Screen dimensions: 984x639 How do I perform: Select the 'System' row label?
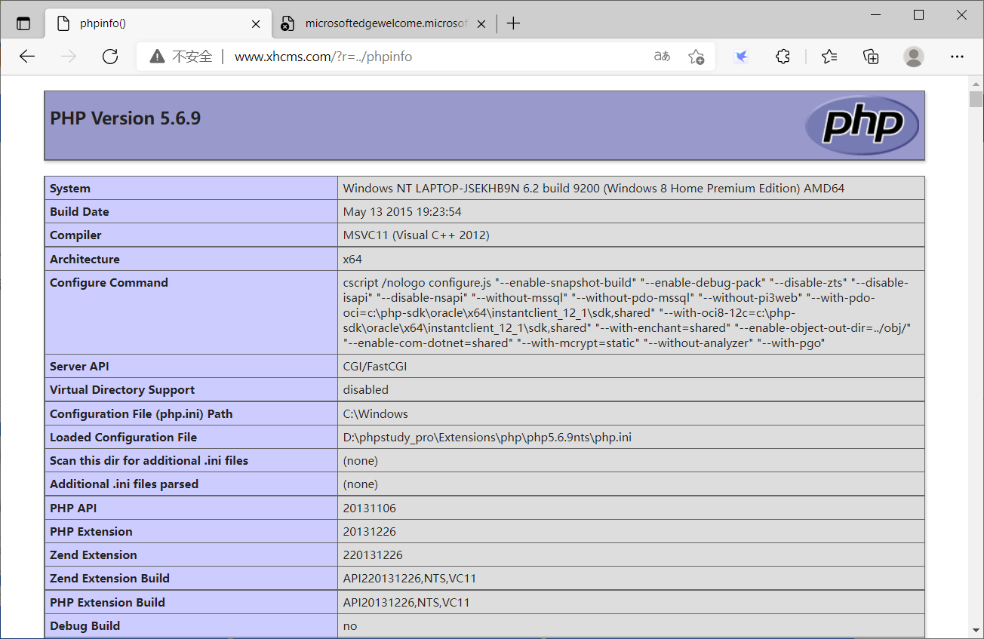[70, 188]
